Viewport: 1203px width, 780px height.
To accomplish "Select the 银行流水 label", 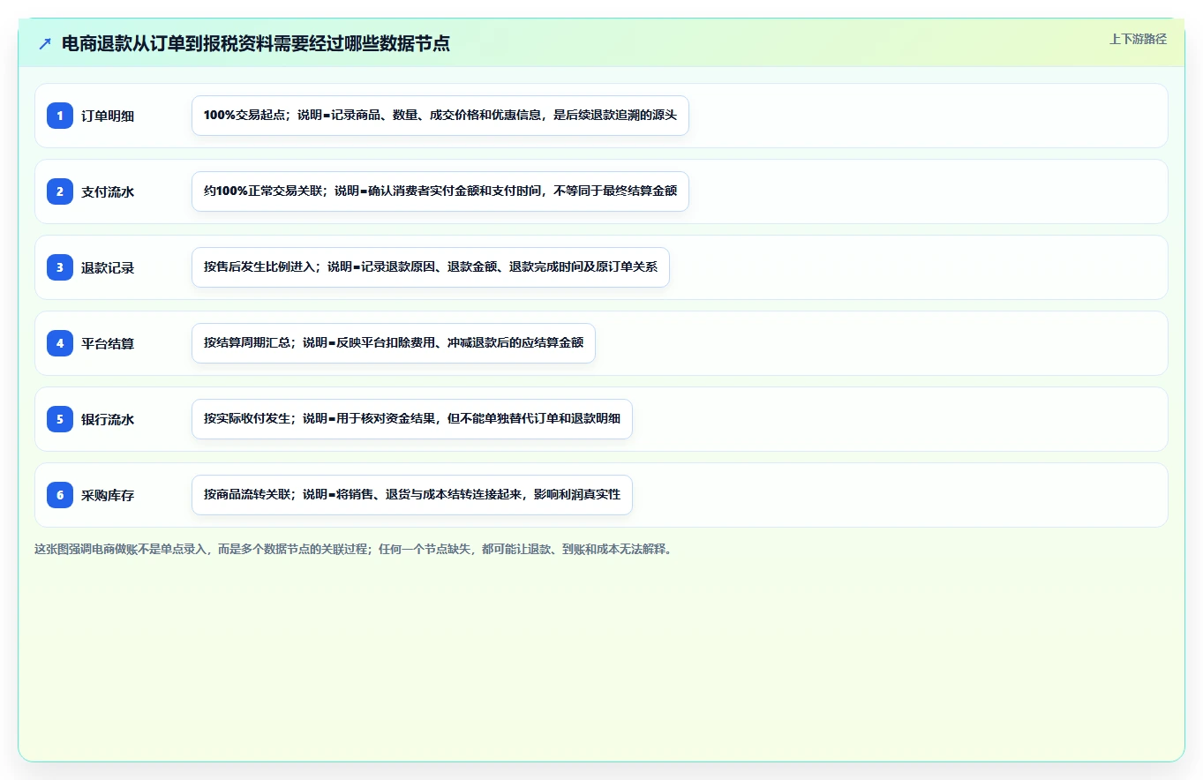I will 108,419.
